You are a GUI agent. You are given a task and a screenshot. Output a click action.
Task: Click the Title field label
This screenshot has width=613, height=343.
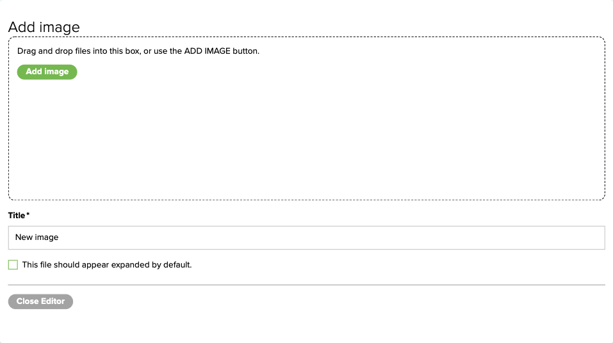coord(16,215)
